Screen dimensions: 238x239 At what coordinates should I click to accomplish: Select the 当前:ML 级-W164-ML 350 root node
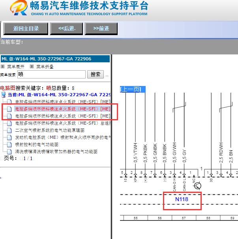pyautogui.click(x=59, y=95)
